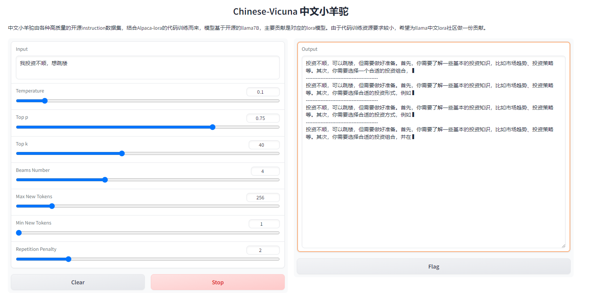Stop the generation with Stop button

(218, 282)
